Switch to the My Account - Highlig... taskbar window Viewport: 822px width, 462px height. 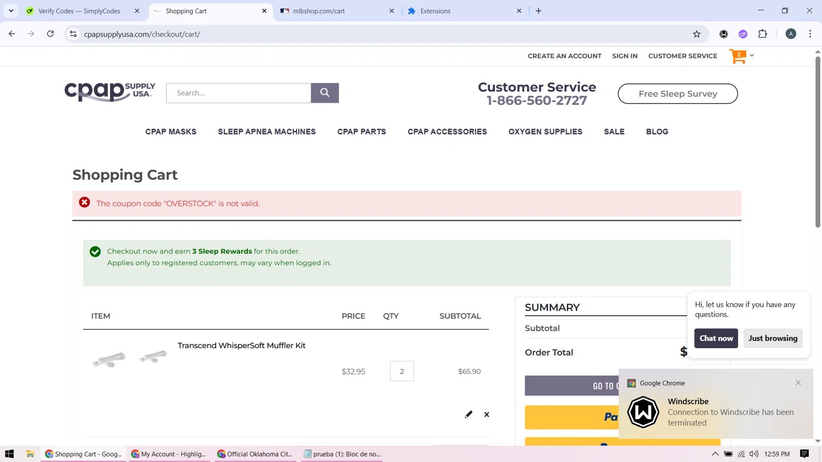coord(169,454)
